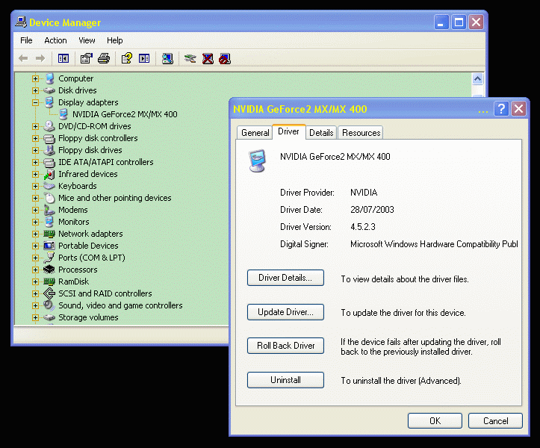Click Cancel in the driver dialog
The height and width of the screenshot is (448, 540).
click(496, 421)
